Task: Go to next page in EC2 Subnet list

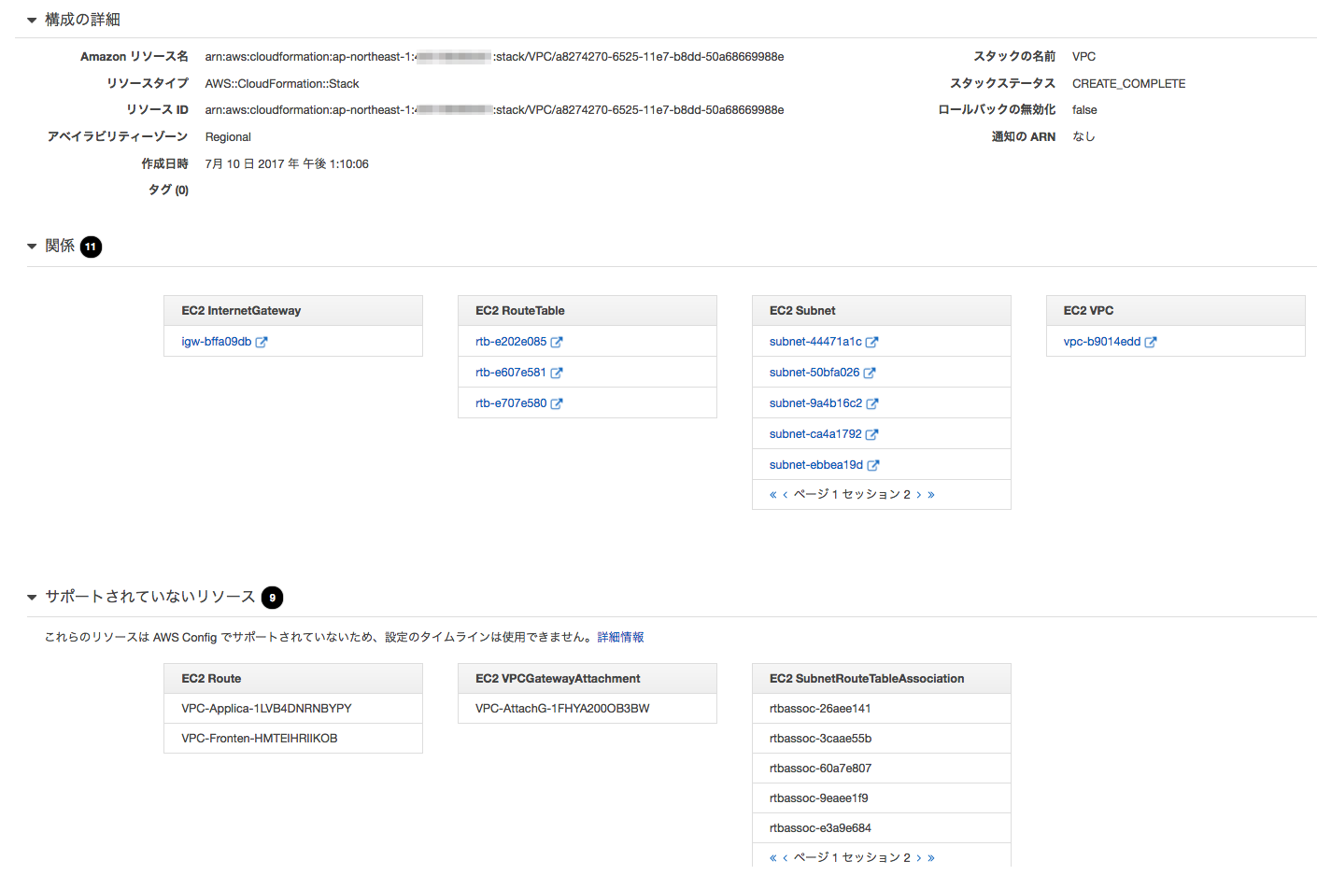Action: (x=919, y=494)
